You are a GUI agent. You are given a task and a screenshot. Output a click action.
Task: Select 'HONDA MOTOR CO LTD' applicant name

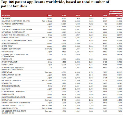[11, 75]
